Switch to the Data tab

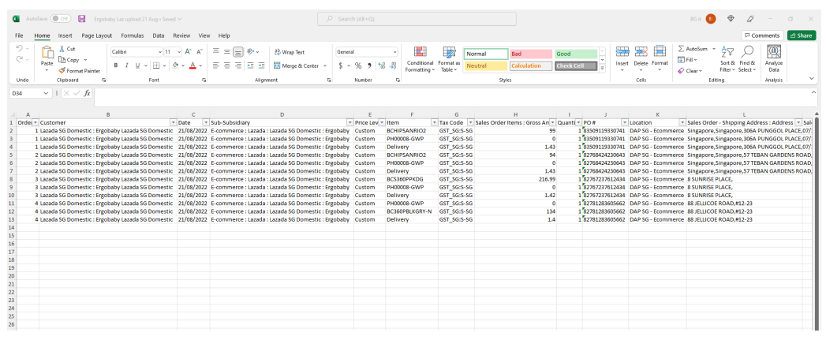click(158, 35)
